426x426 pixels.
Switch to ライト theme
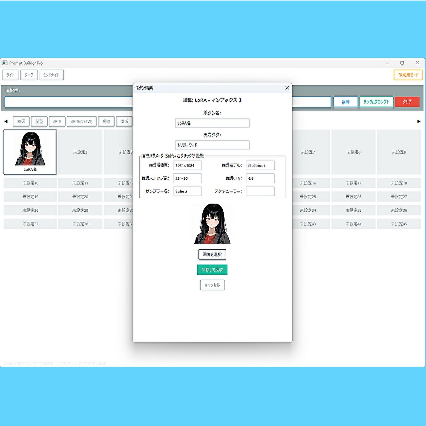point(11,75)
